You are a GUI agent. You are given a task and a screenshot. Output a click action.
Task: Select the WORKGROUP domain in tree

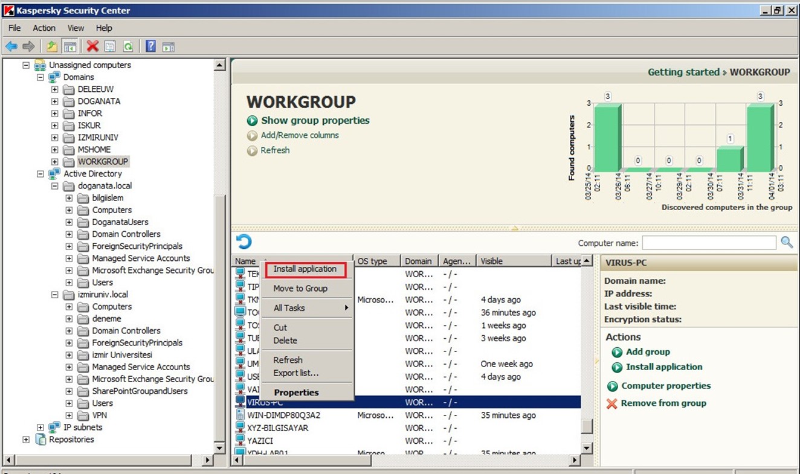[103, 162]
